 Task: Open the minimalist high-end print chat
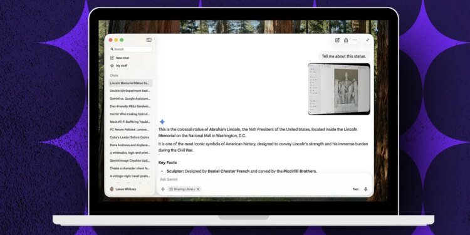pyautogui.click(x=130, y=153)
